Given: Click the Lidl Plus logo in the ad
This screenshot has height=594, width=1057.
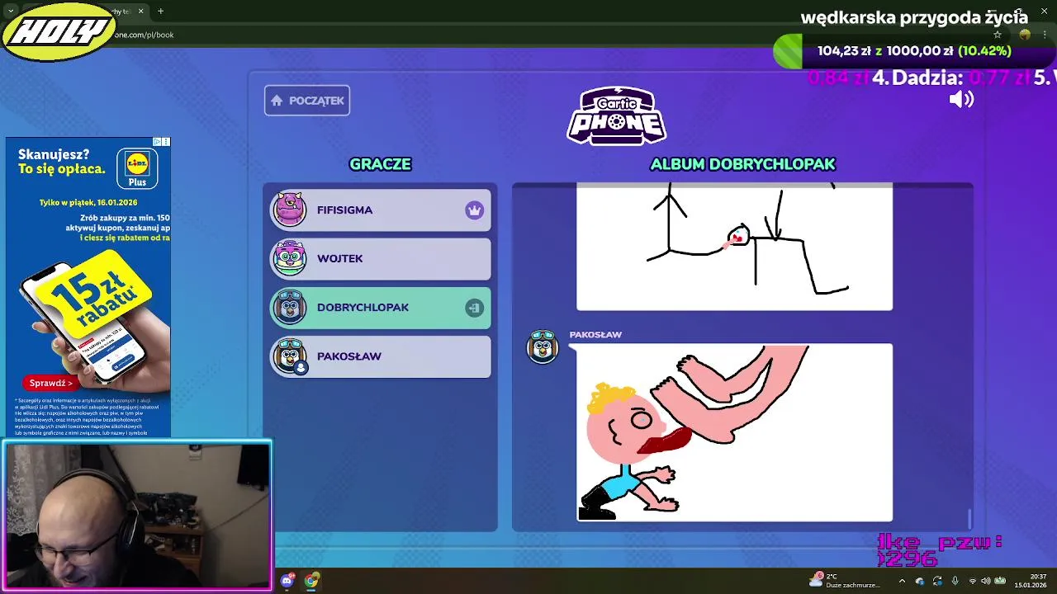Looking at the screenshot, I should click(137, 168).
